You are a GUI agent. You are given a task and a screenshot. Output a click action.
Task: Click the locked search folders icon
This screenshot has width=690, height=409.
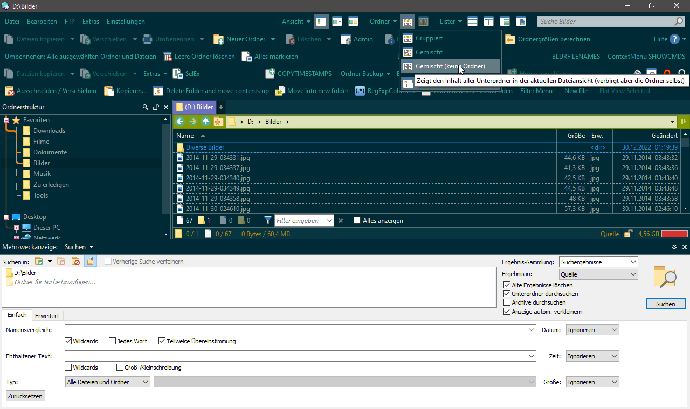coord(90,262)
